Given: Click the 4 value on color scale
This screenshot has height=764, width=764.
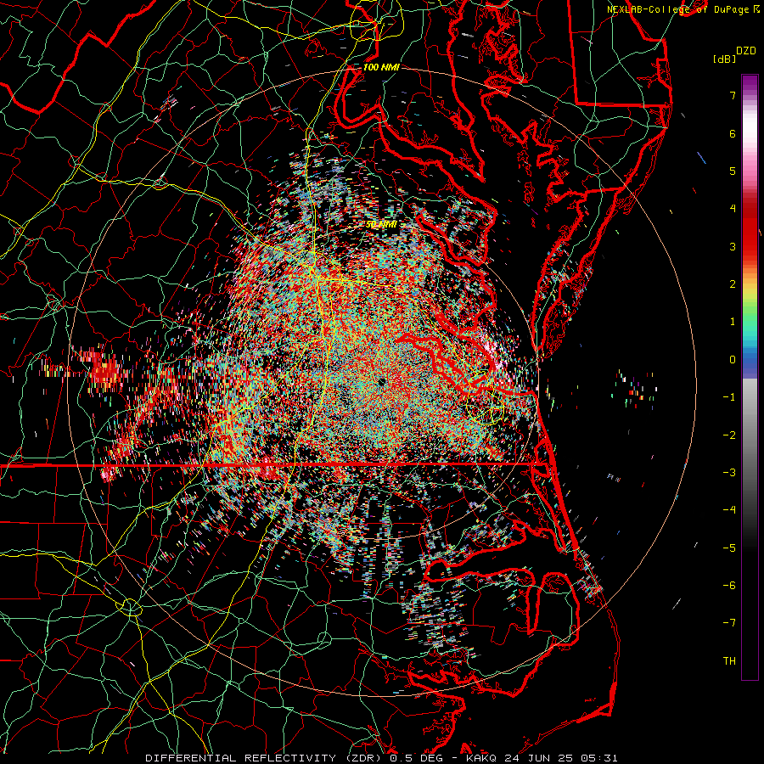Looking at the screenshot, I should coord(733,209).
